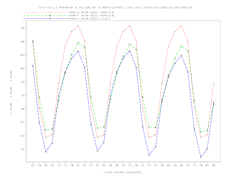Click x-axis tick label 63

pos(169,165)
